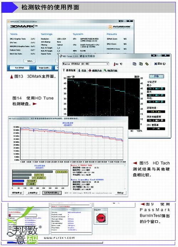Screen dimensions: 178x247
Task: Switch to the benchmark tab in HD Tune
Action: (x=69, y=70)
